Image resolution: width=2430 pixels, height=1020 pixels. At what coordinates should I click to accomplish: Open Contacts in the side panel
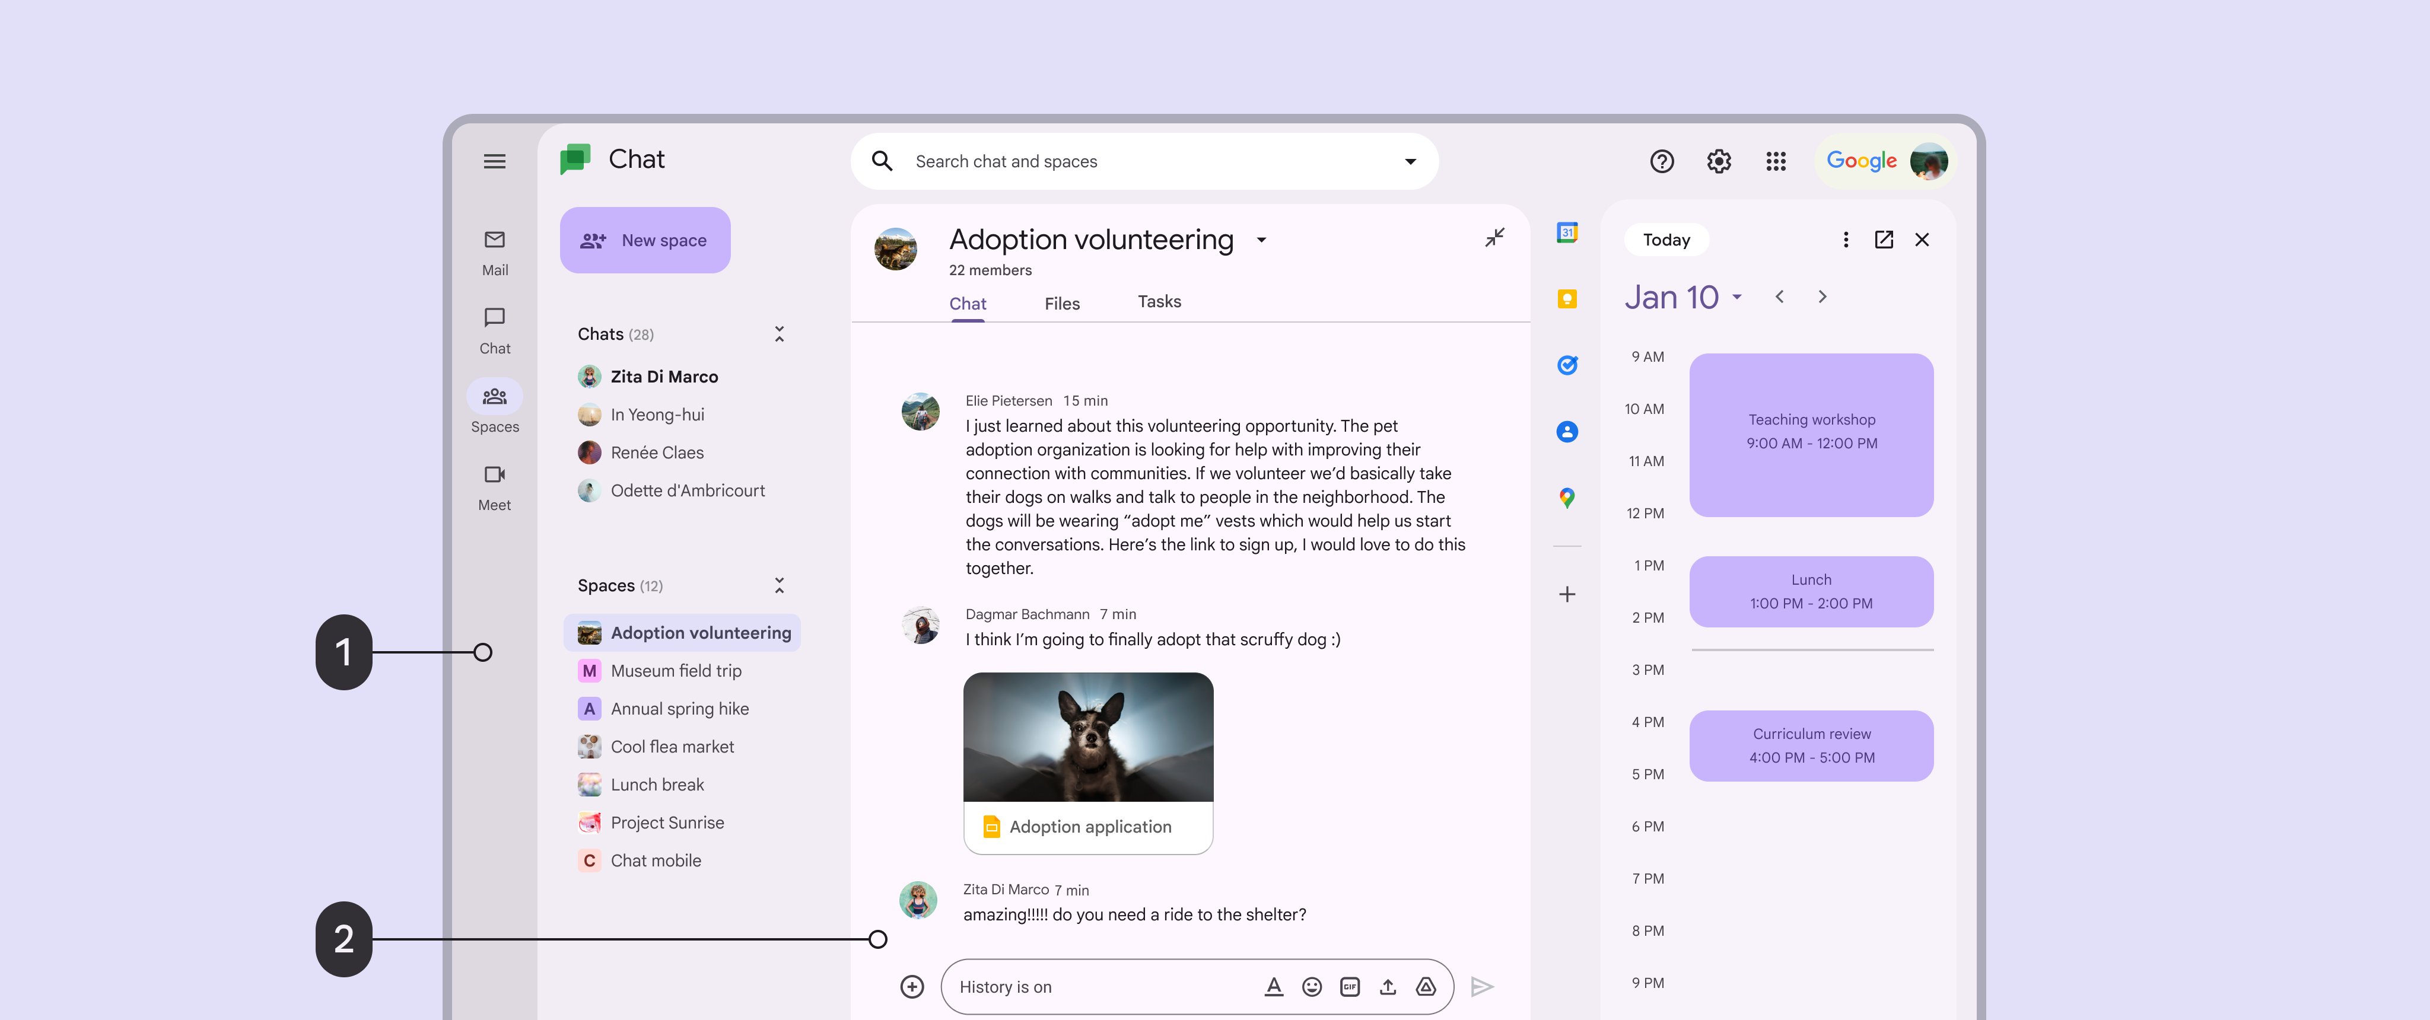pyautogui.click(x=1567, y=432)
